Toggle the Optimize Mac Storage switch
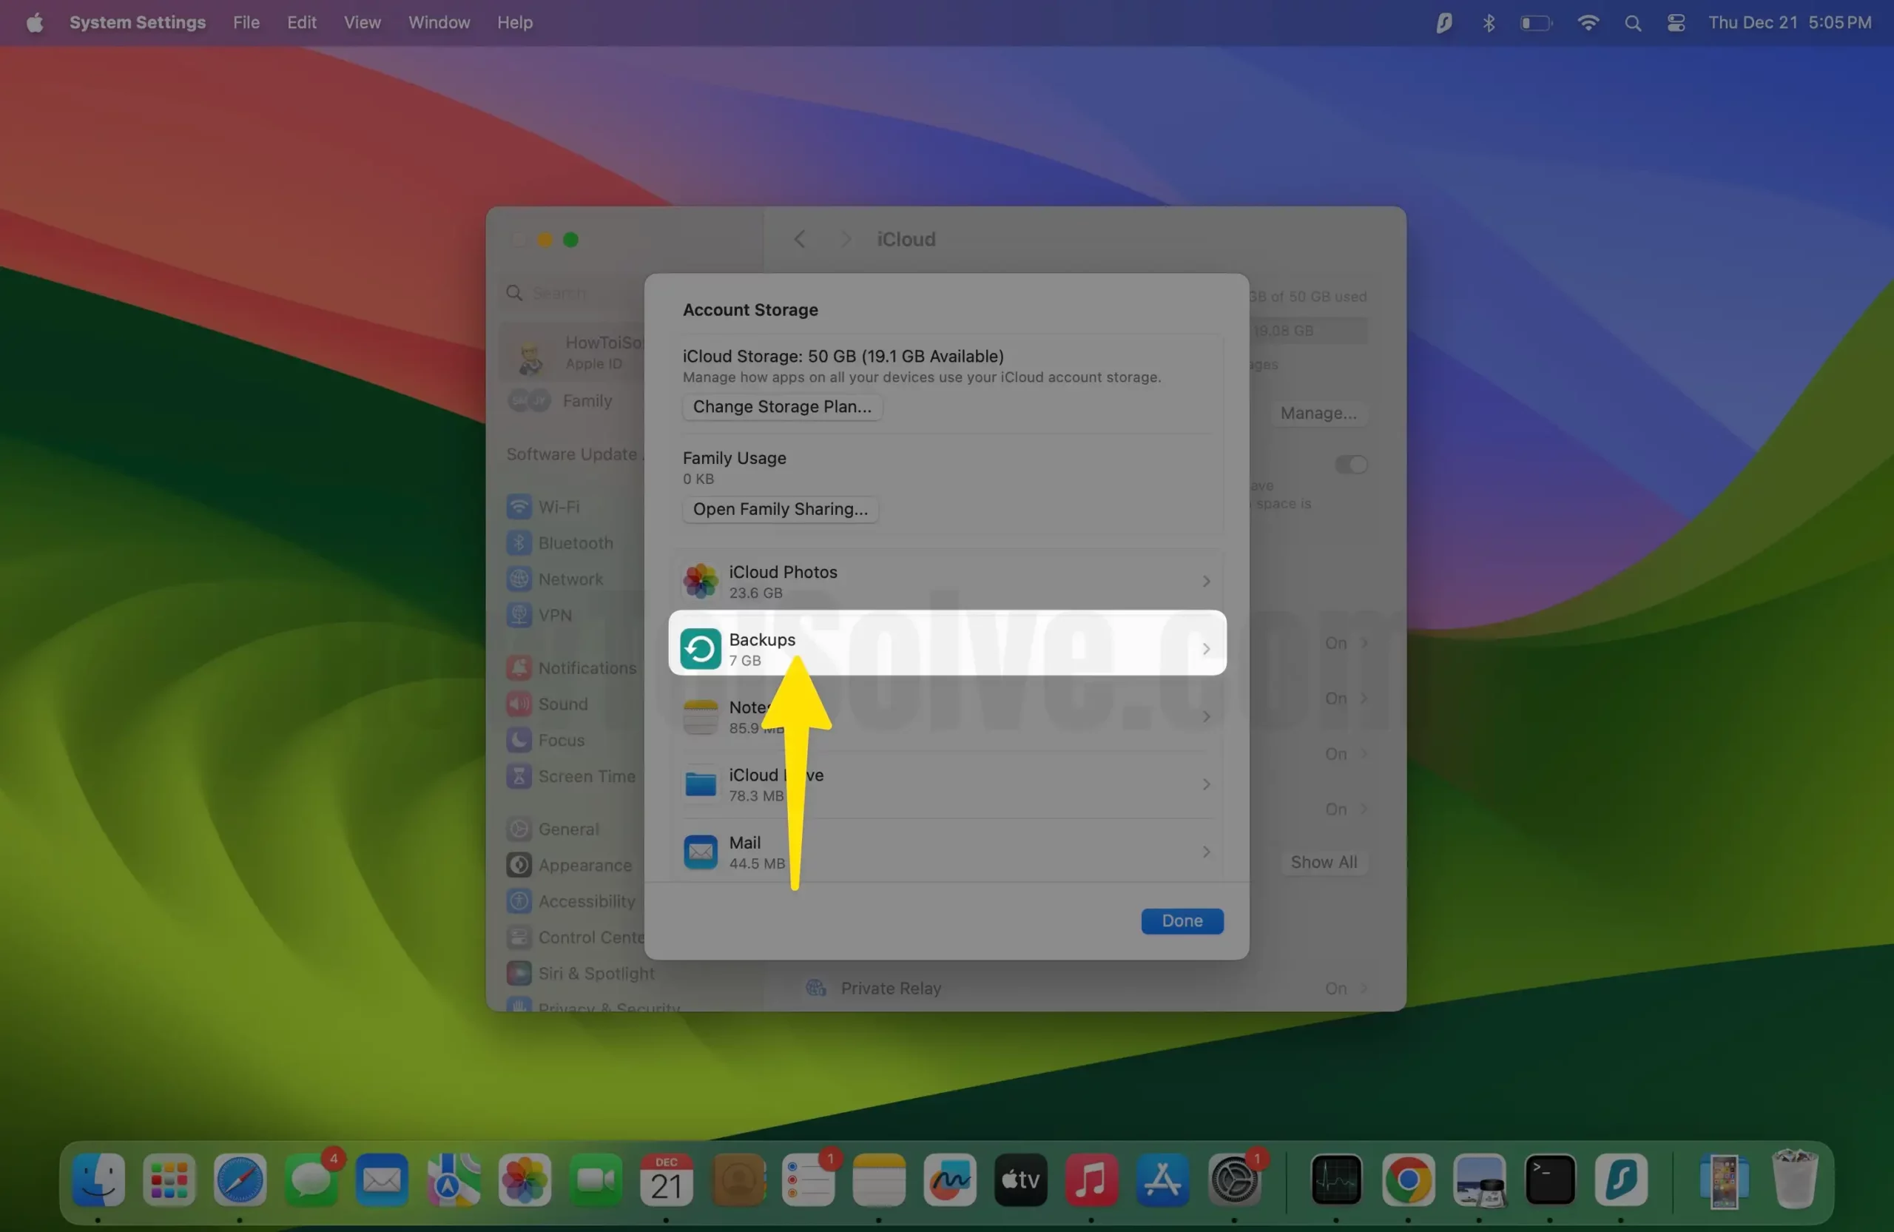 tap(1350, 464)
